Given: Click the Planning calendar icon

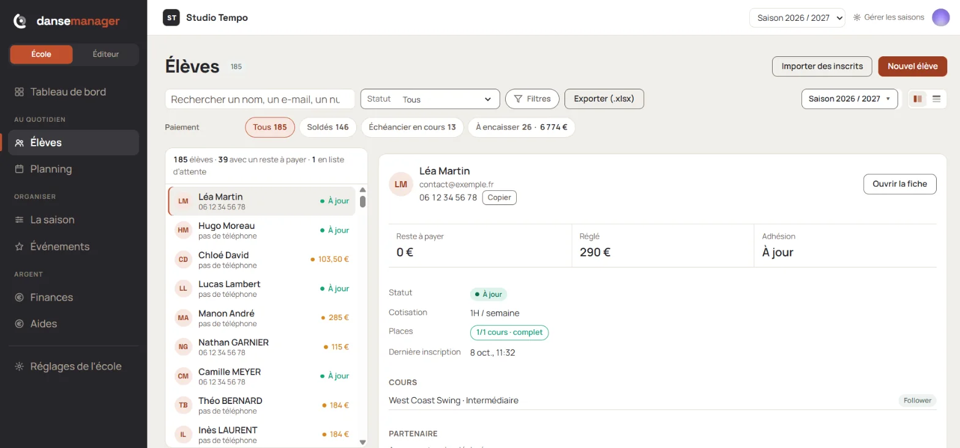Looking at the screenshot, I should [x=20, y=169].
